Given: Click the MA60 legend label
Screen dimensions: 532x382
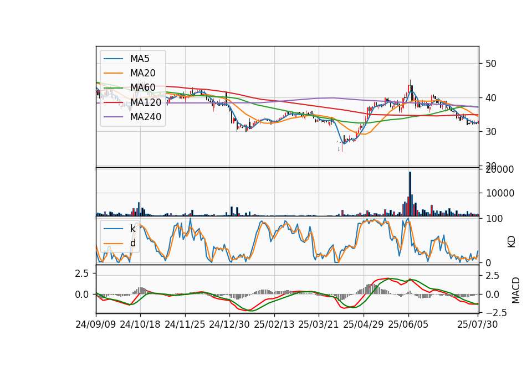Looking at the screenshot, I should point(142,87).
